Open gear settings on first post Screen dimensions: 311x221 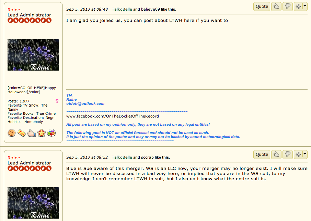click(x=298, y=7)
